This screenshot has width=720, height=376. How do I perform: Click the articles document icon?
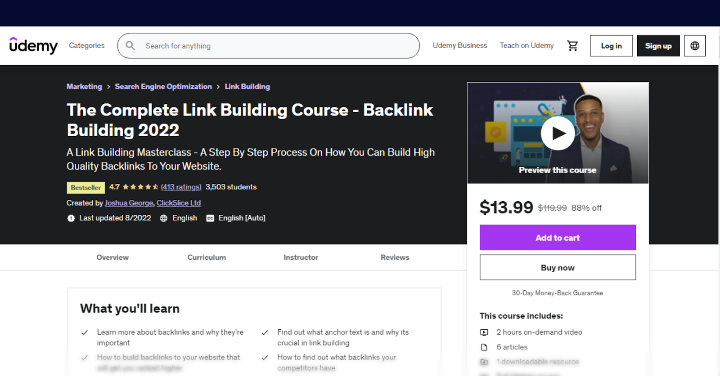click(484, 347)
